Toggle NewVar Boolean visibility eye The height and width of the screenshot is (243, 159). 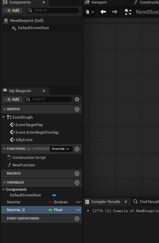tap(78, 202)
